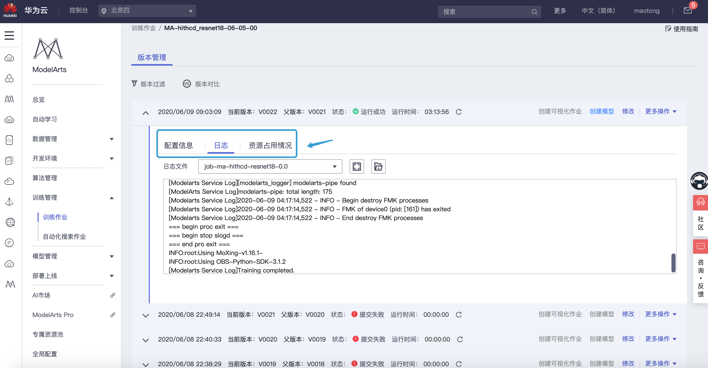Click the fullscreen log view icon
708x368 pixels.
[x=357, y=167]
